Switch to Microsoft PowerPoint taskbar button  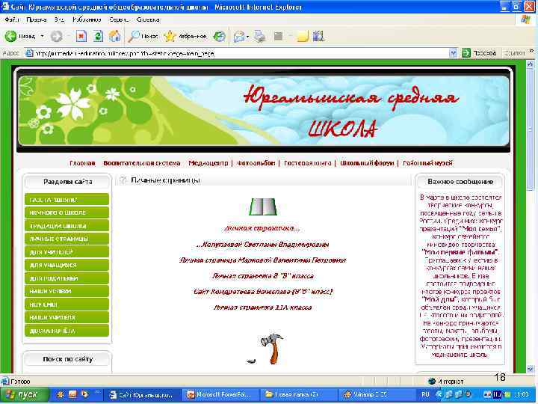click(220, 395)
